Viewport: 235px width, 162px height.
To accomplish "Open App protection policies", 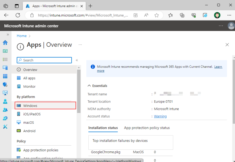I will pos(44,150).
